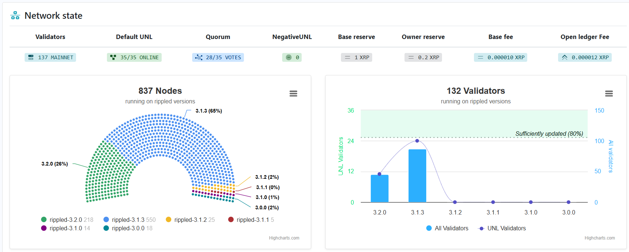
Task: Click the 28/35 VOTES quorum badge
Action: tap(218, 57)
